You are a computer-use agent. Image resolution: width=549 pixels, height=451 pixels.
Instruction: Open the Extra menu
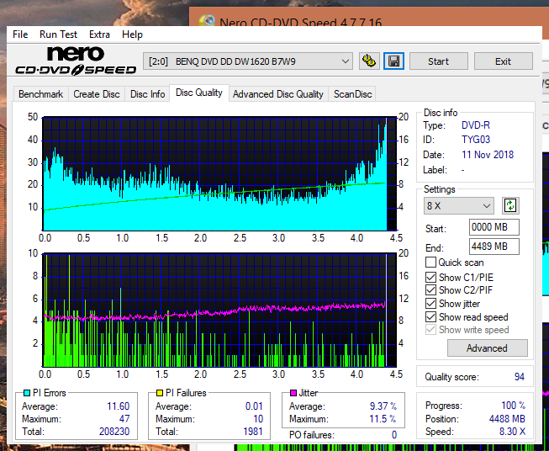tap(99, 34)
